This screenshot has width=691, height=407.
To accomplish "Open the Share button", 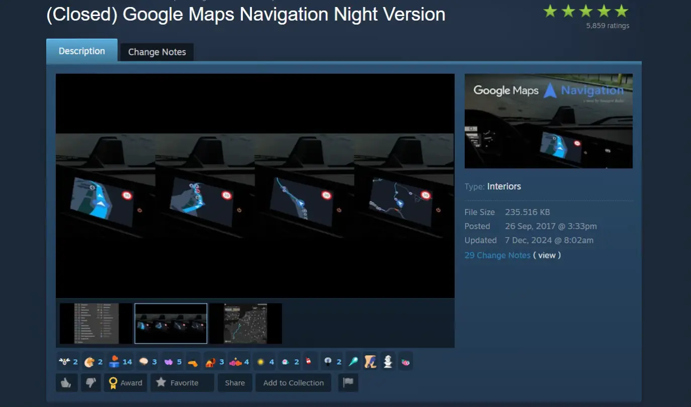I will pyautogui.click(x=235, y=383).
